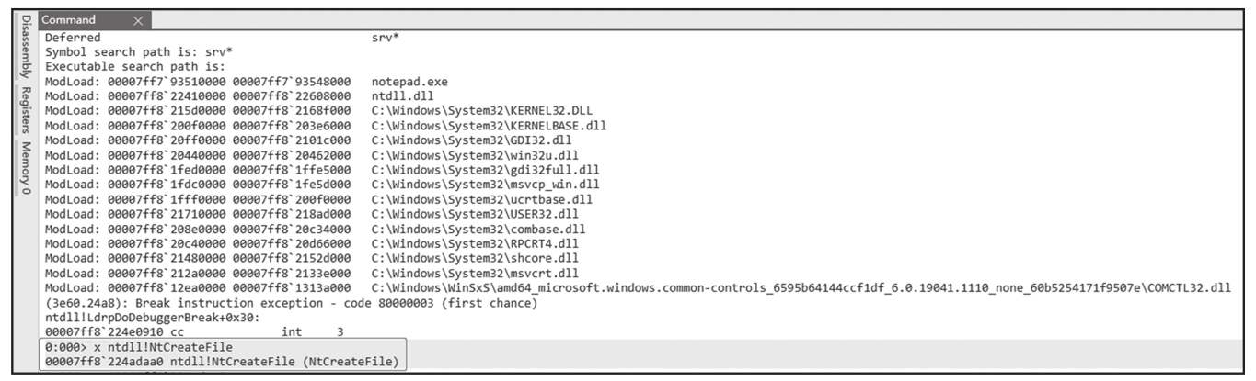1256x381 pixels.
Task: Click the USER32.dll module path
Action: click(x=477, y=214)
